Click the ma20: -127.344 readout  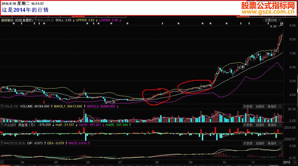point(117,125)
